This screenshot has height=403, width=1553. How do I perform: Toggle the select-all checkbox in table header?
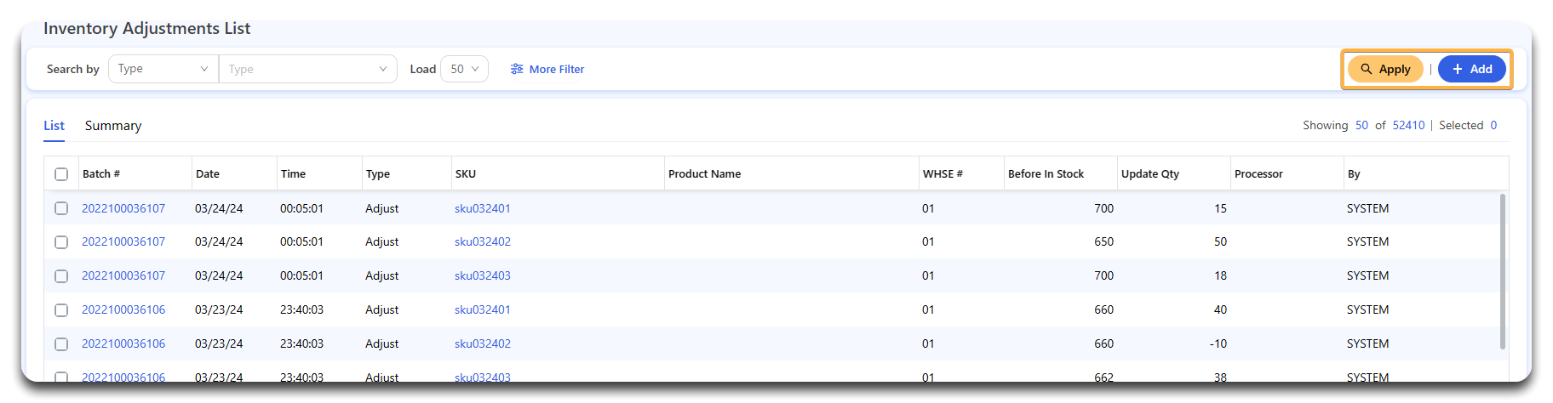[61, 174]
